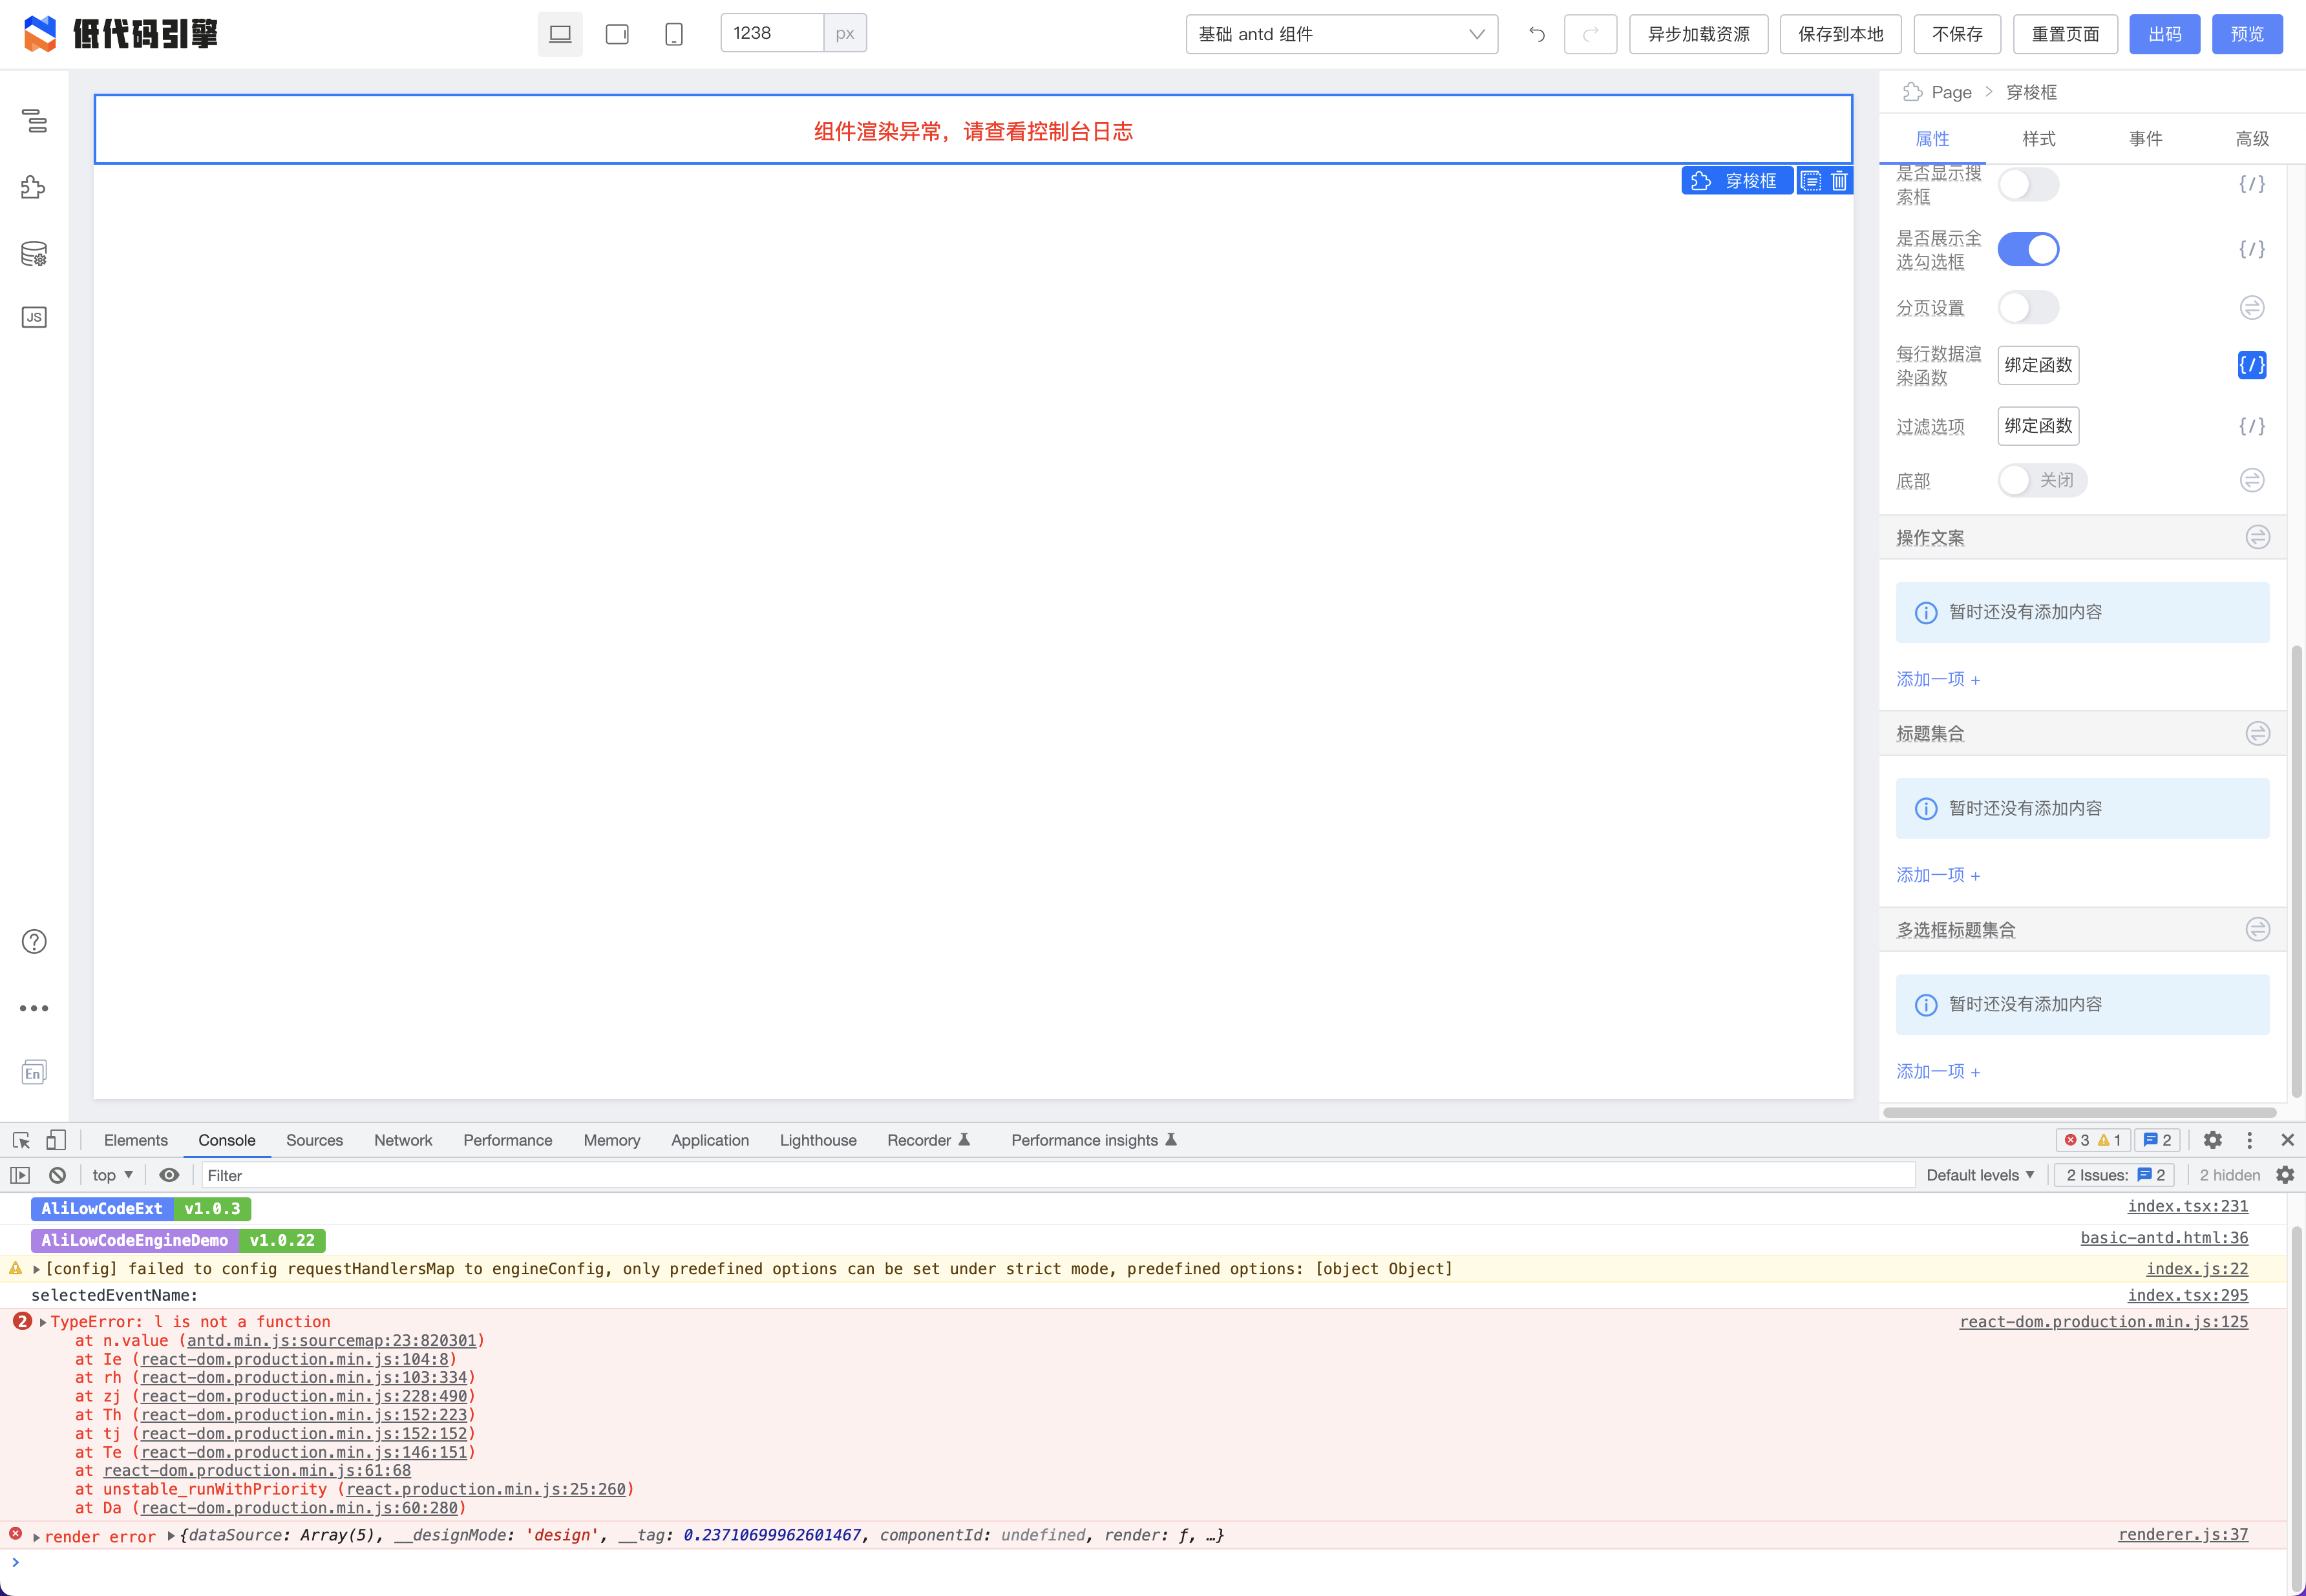
Task: Open the Default levels dropdown in console
Action: [1979, 1174]
